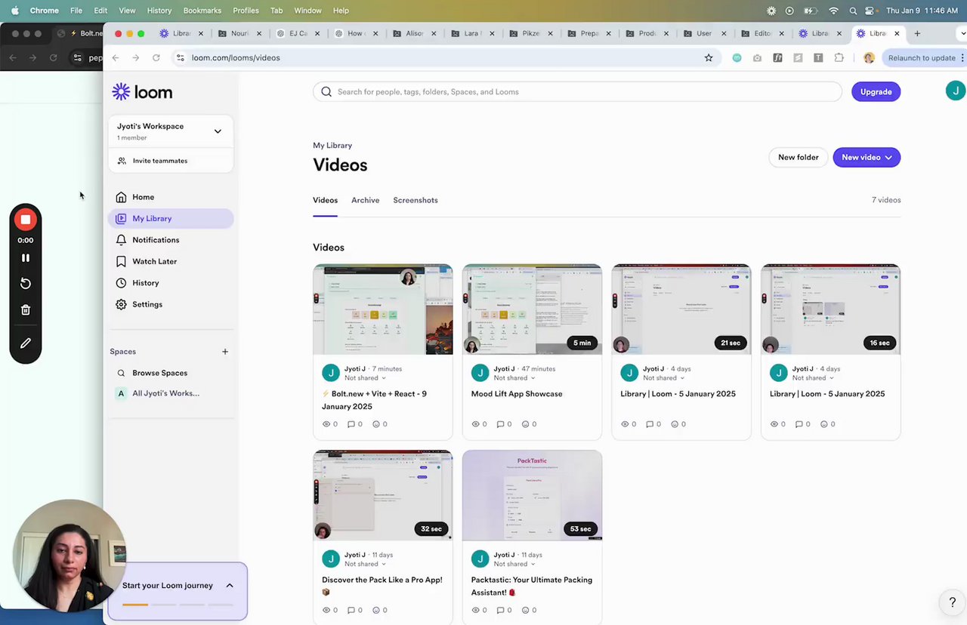Open the Chrome tab search dropdown arrow
This screenshot has height=625, width=967.
[962, 34]
